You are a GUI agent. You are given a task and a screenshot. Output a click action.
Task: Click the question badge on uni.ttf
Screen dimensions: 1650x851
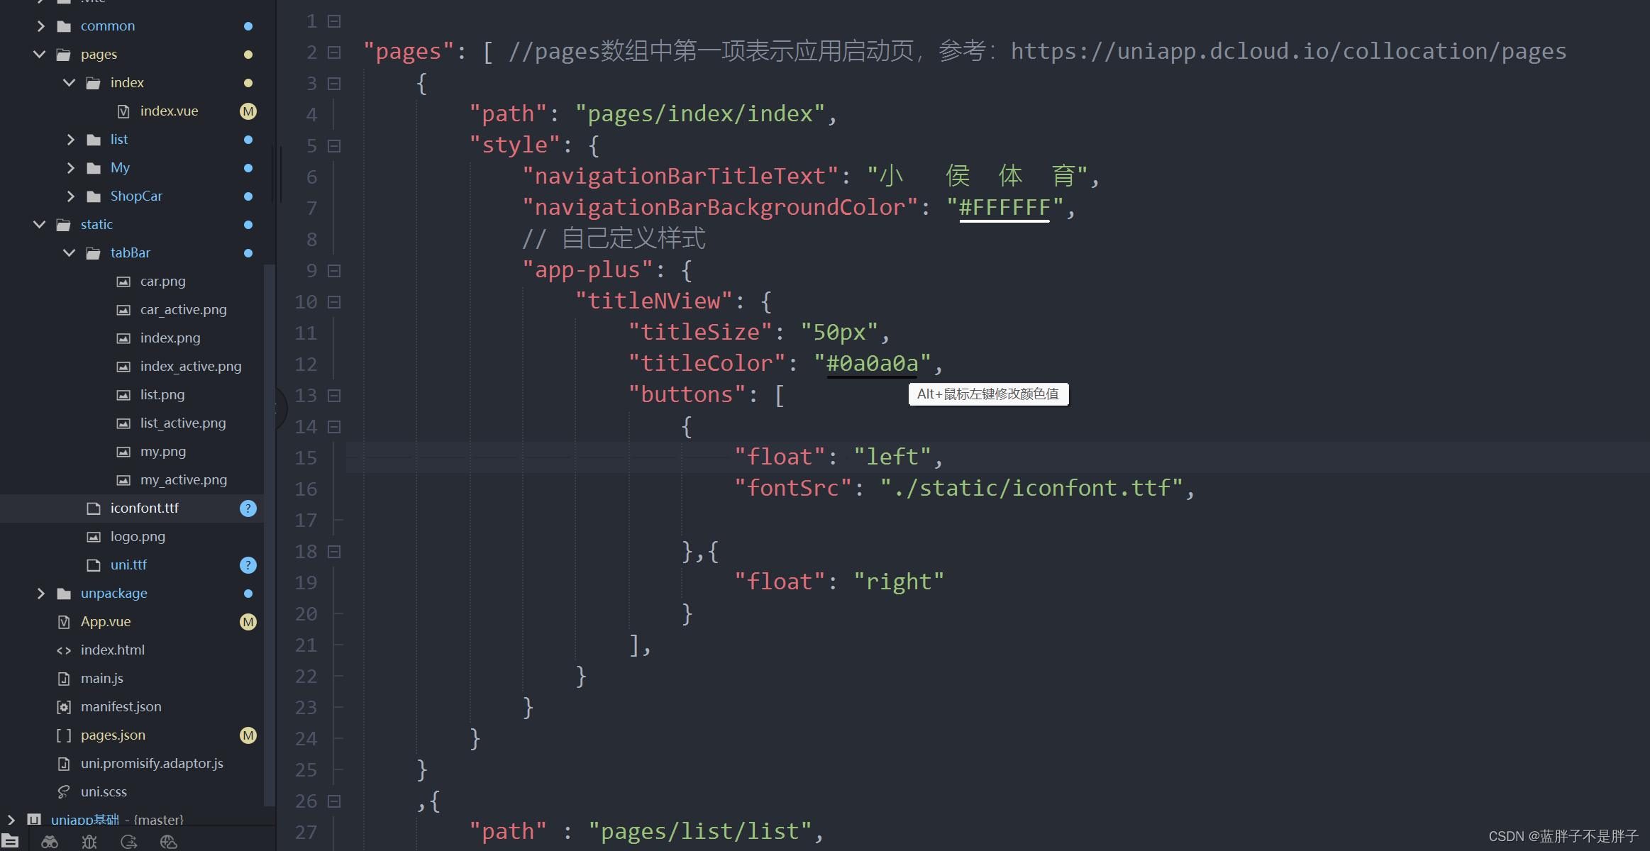point(248,565)
